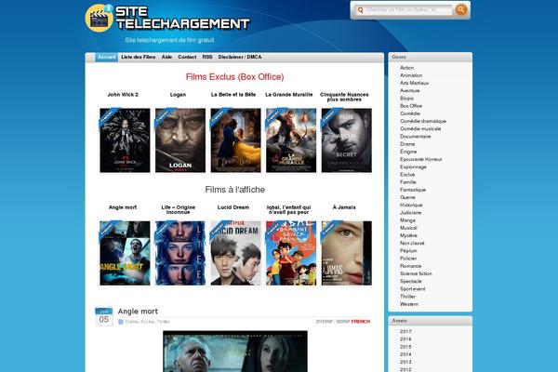Click the Lucid Dream title link
Image resolution: width=558 pixels, height=372 pixels.
point(233,207)
